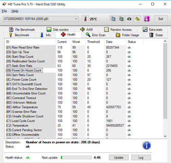
Task: Click the scrollbar up arrow
Action: pos(165,41)
